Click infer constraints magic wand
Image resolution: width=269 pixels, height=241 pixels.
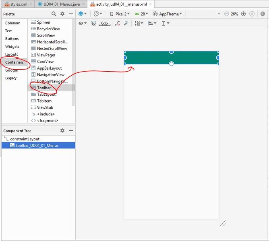(x=126, y=23)
